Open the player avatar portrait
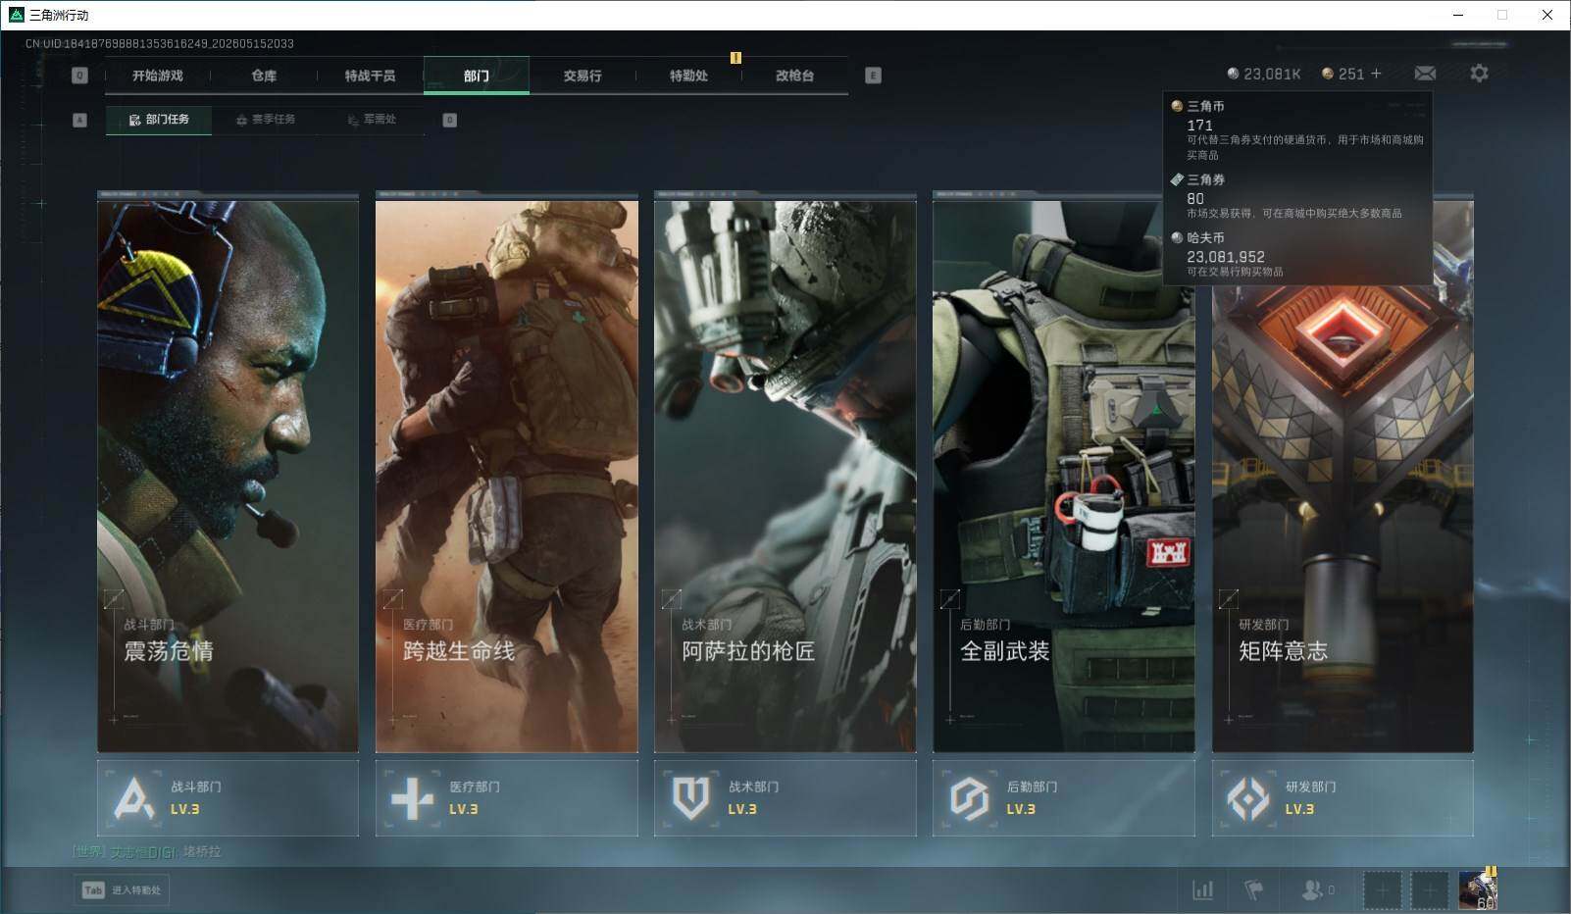1571x914 pixels. click(x=1478, y=890)
